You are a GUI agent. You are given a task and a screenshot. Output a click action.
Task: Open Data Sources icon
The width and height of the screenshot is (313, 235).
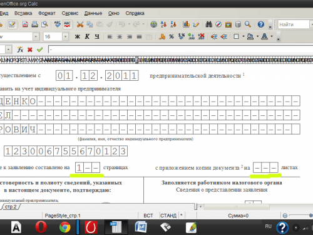point(238,24)
